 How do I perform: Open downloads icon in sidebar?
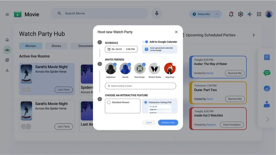tap(7, 70)
